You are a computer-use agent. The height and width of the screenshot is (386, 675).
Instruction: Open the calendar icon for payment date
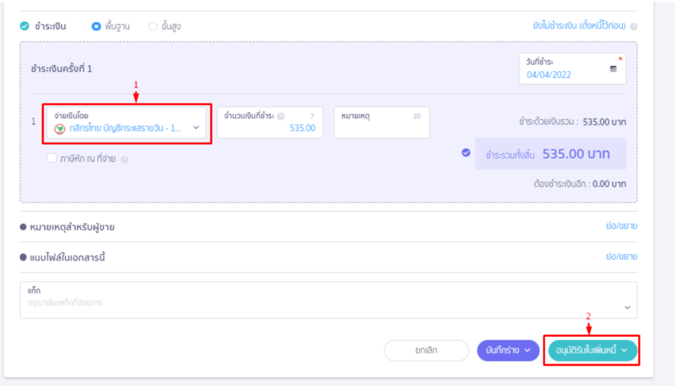click(613, 69)
